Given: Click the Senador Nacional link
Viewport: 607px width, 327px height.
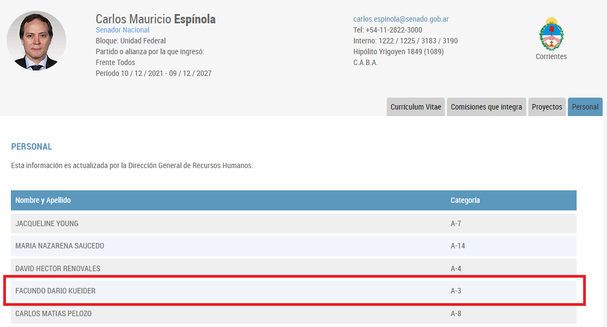Looking at the screenshot, I should click(x=122, y=30).
